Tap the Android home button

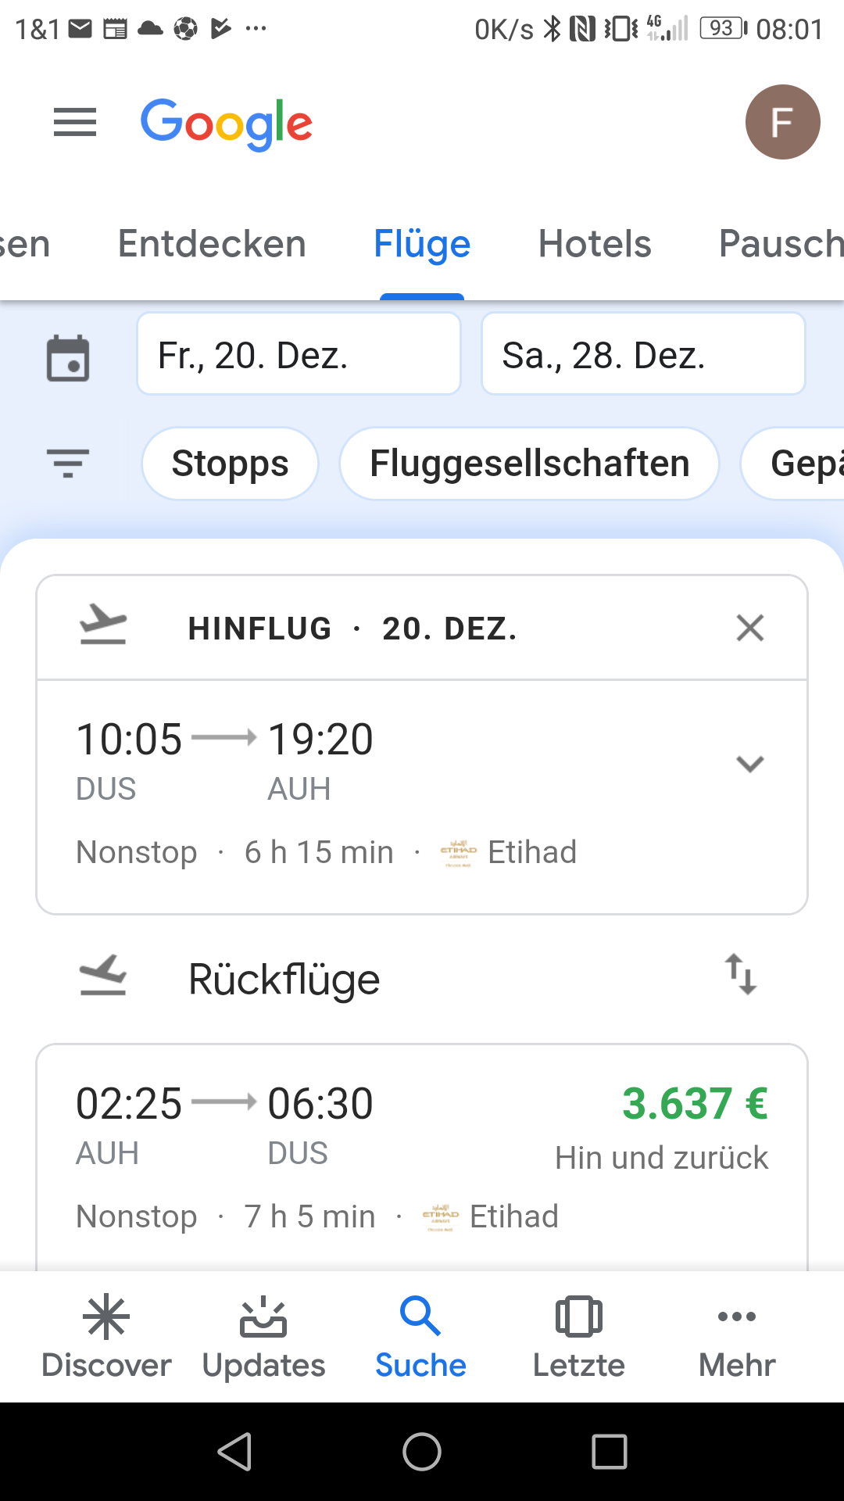422,1453
